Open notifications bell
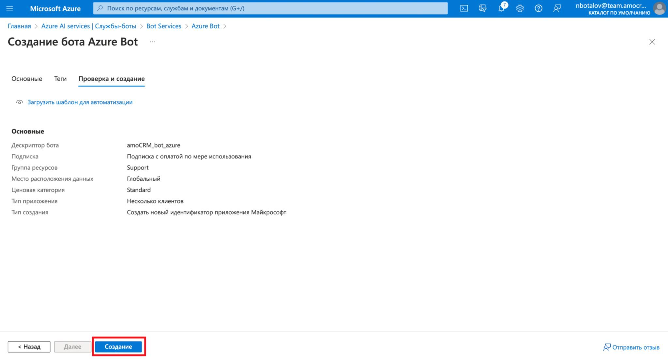 (502, 8)
